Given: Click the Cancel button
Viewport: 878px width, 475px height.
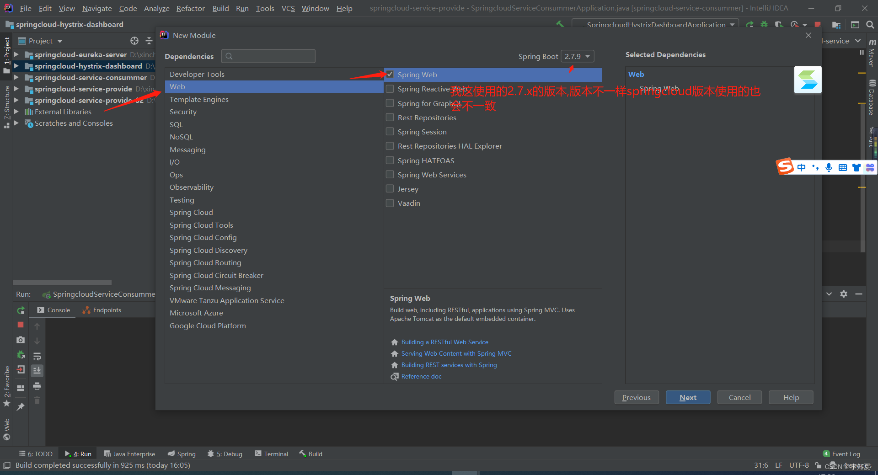Looking at the screenshot, I should tap(739, 397).
